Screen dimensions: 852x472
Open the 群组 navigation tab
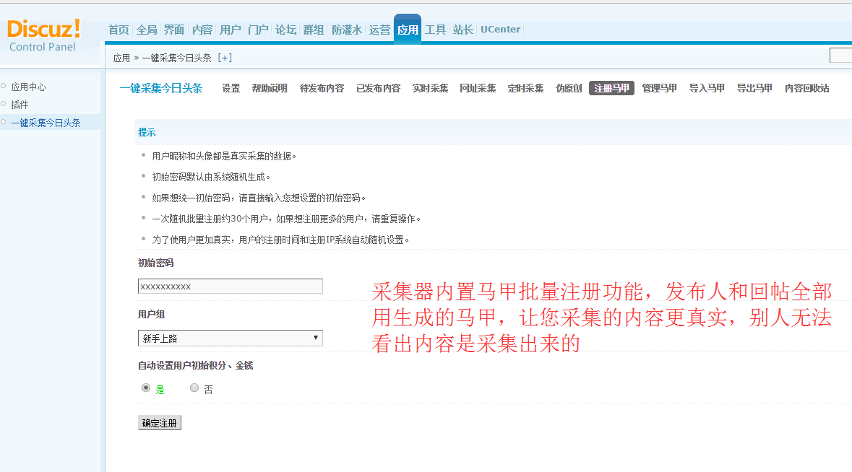314,30
